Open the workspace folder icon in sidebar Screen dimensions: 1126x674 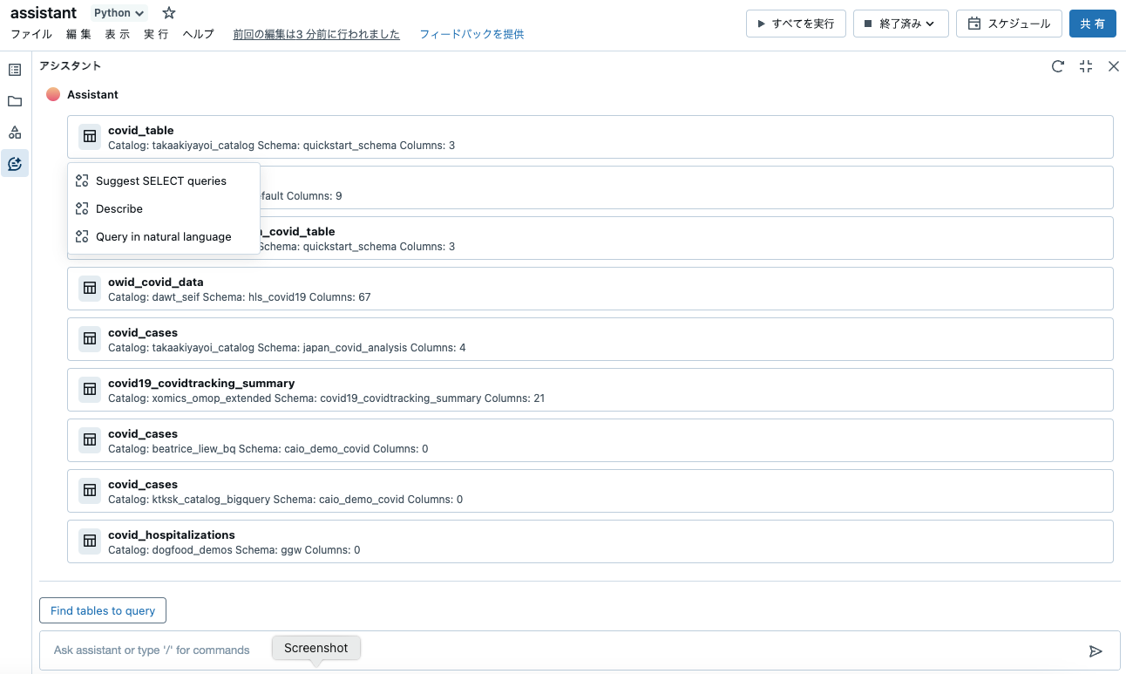14,100
